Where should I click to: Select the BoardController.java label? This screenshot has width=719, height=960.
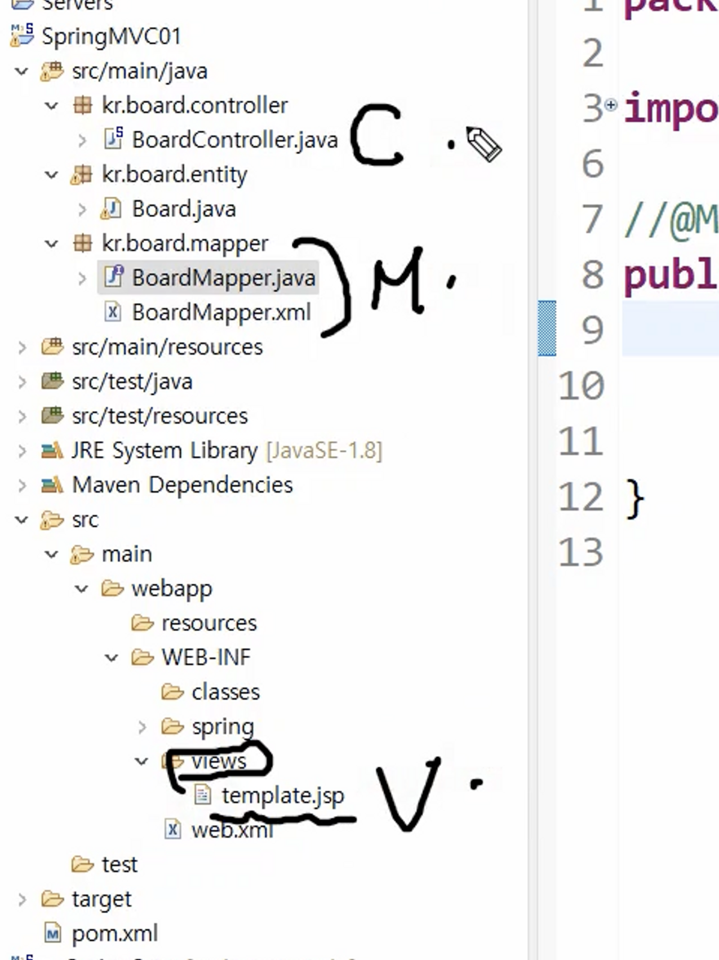235,140
